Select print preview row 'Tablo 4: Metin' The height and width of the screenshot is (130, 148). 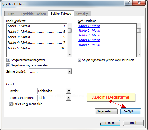[x=36, y=43]
